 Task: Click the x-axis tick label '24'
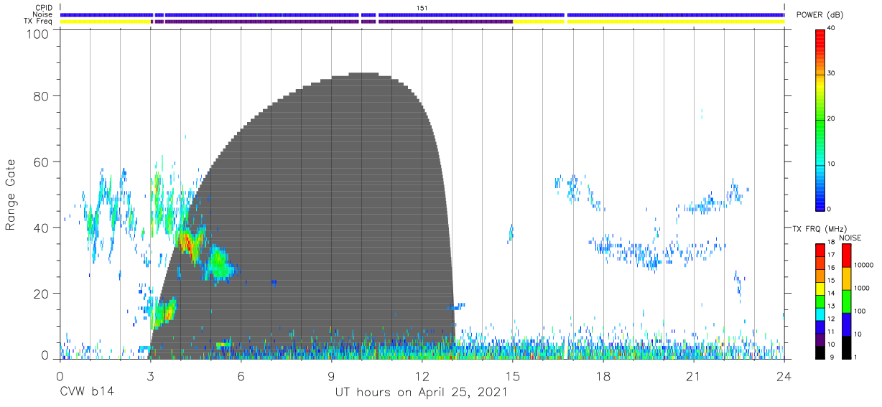[784, 376]
